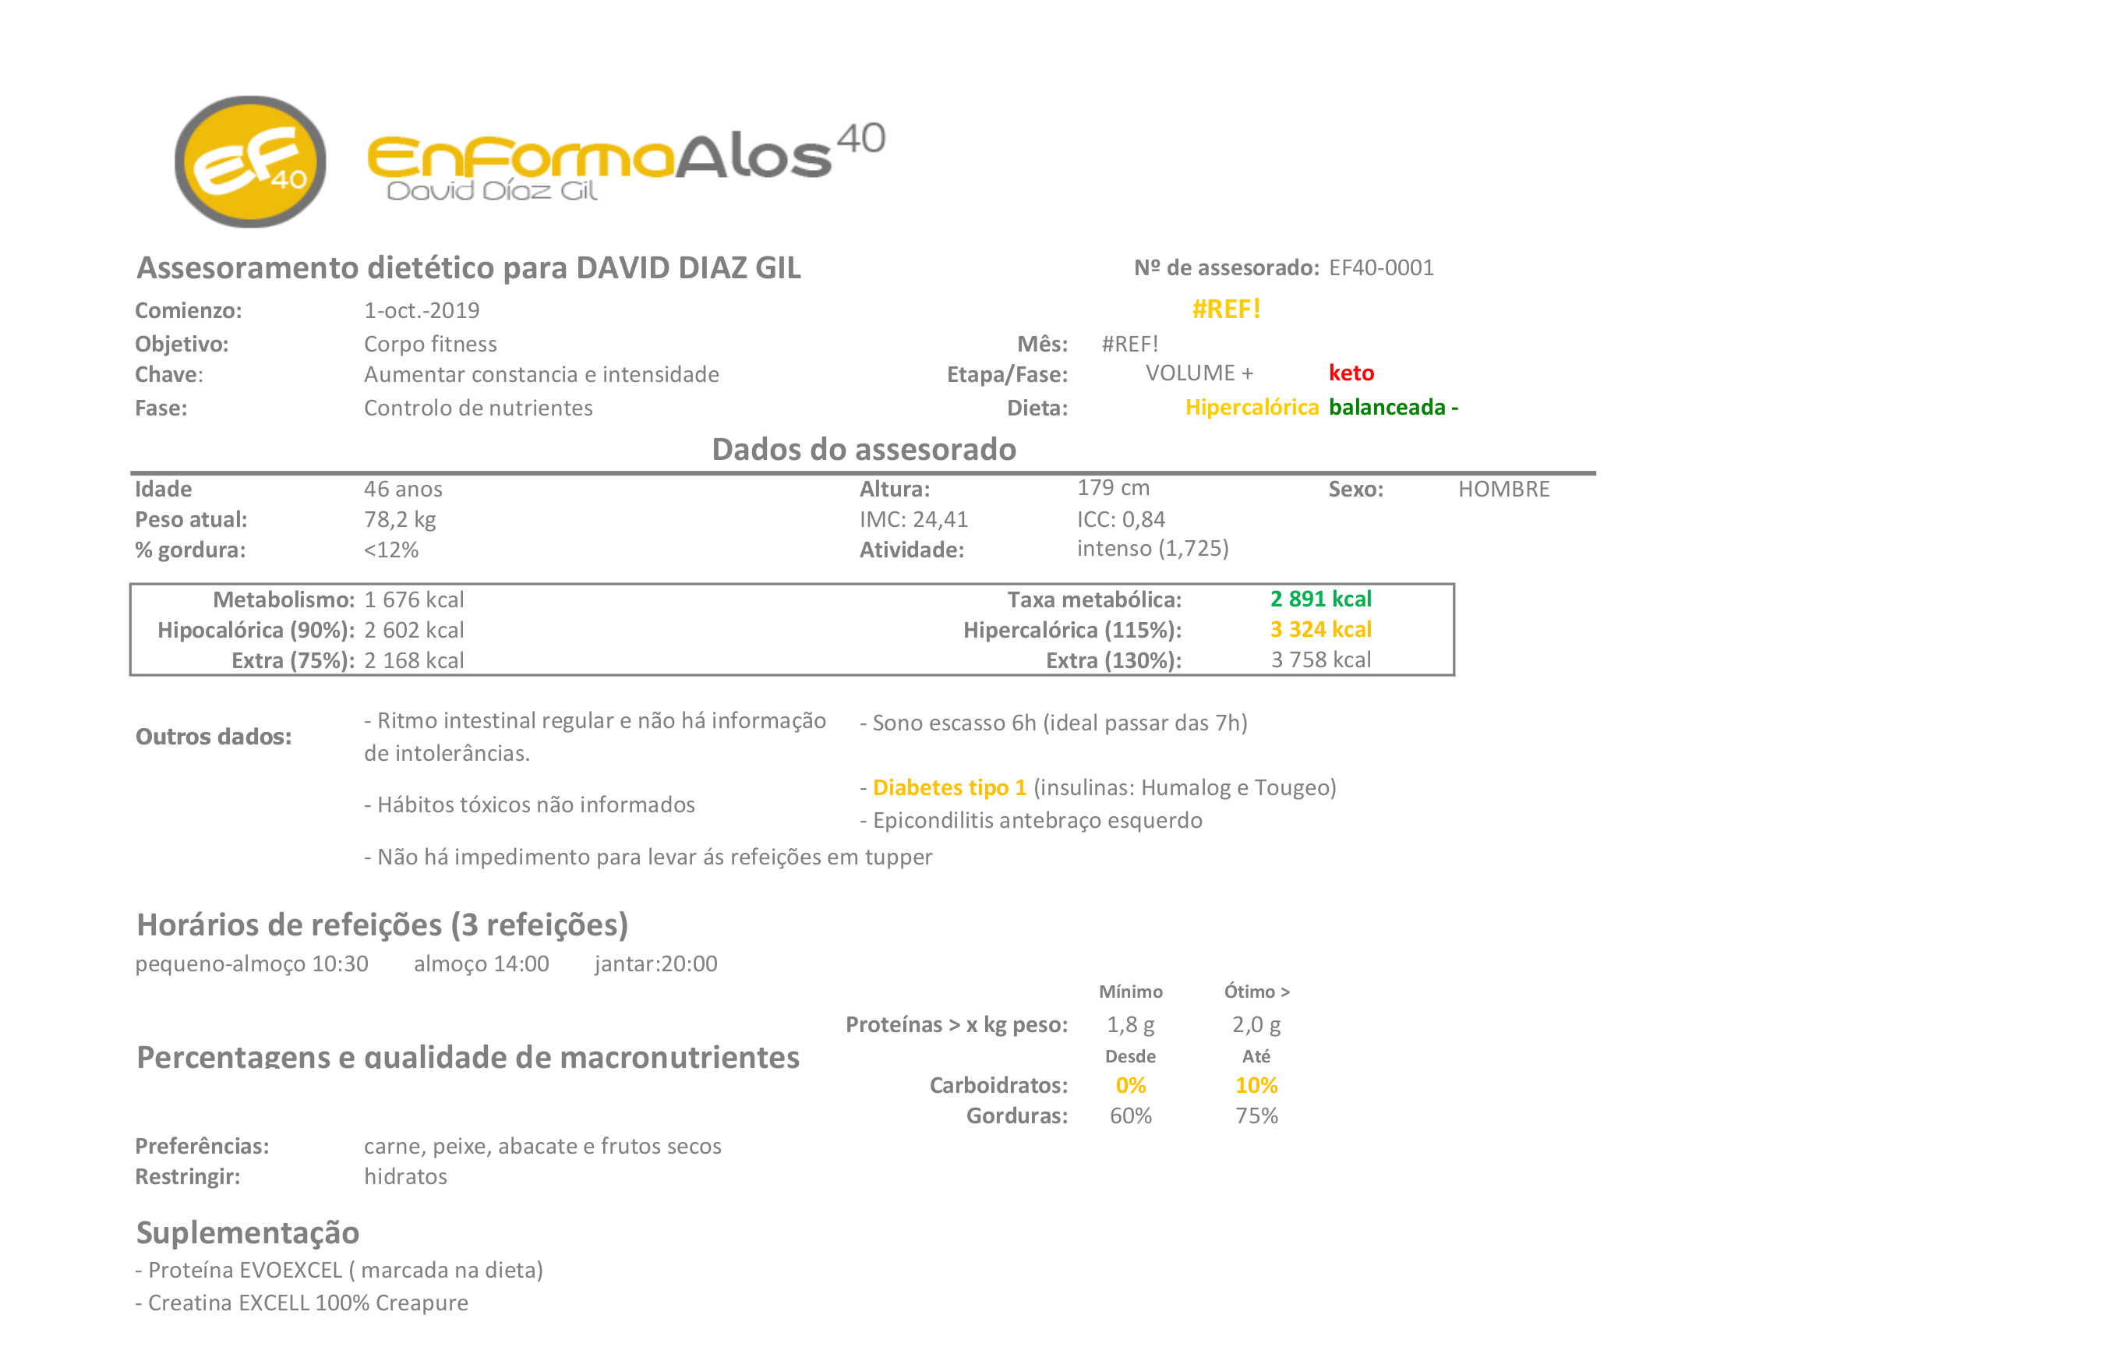Click 'Proteína EVOEXCEL' supplement line

(339, 1271)
